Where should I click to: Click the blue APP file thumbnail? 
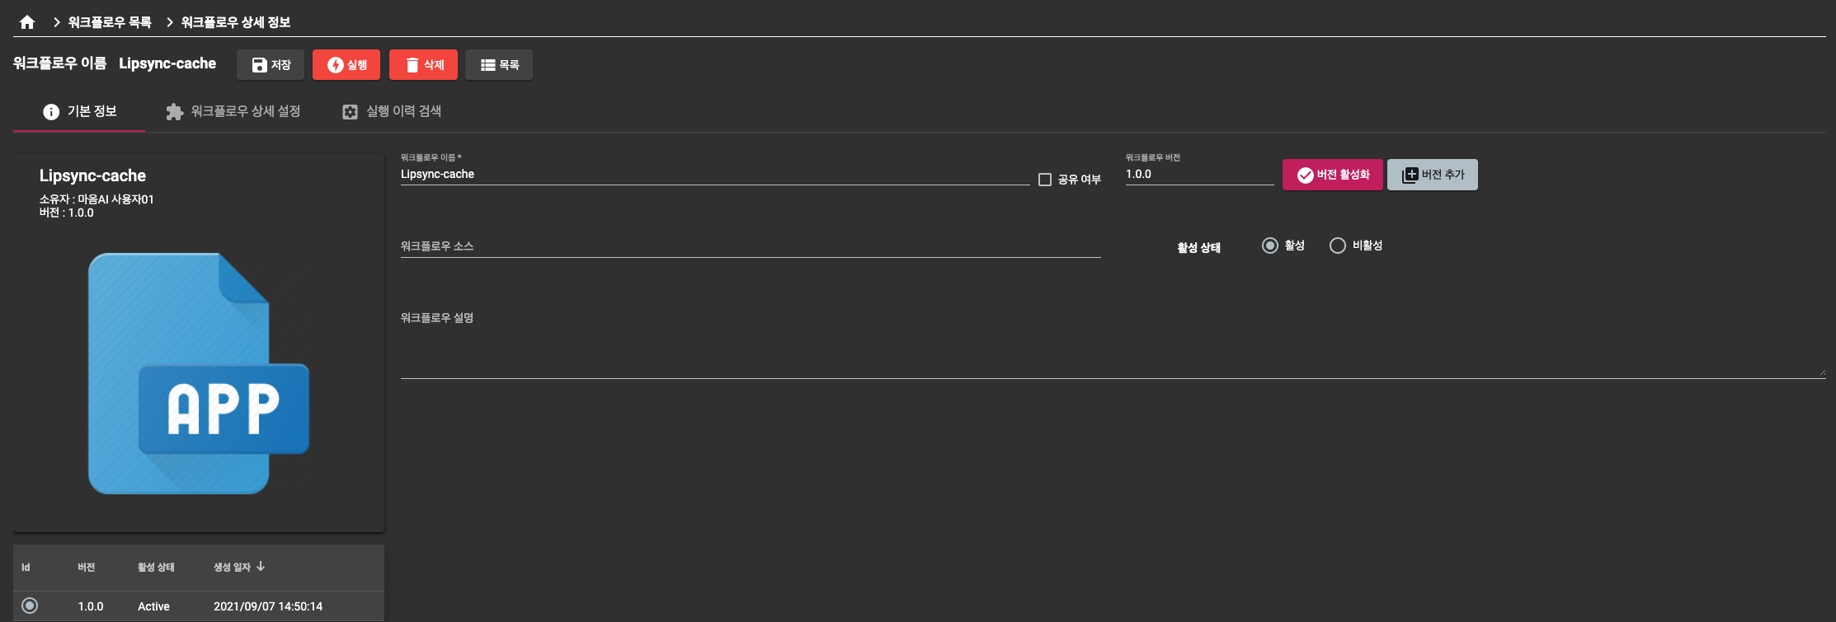pyautogui.click(x=198, y=373)
